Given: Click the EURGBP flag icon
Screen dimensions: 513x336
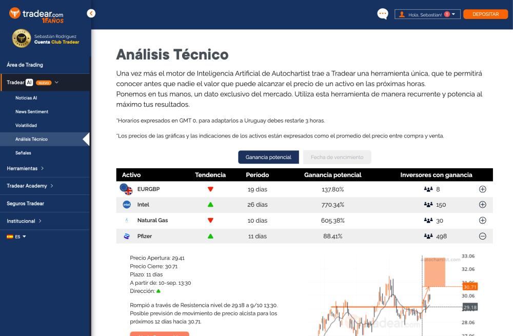Looking at the screenshot, I should (x=126, y=189).
